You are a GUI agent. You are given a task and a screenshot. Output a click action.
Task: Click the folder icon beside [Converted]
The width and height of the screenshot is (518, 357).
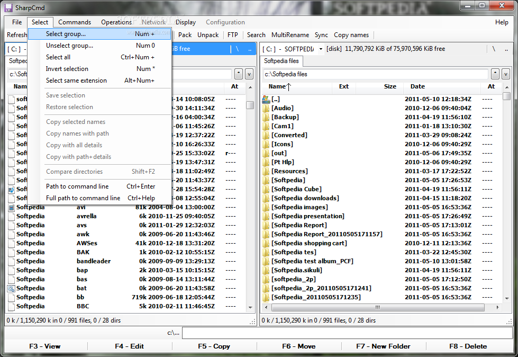(266, 135)
